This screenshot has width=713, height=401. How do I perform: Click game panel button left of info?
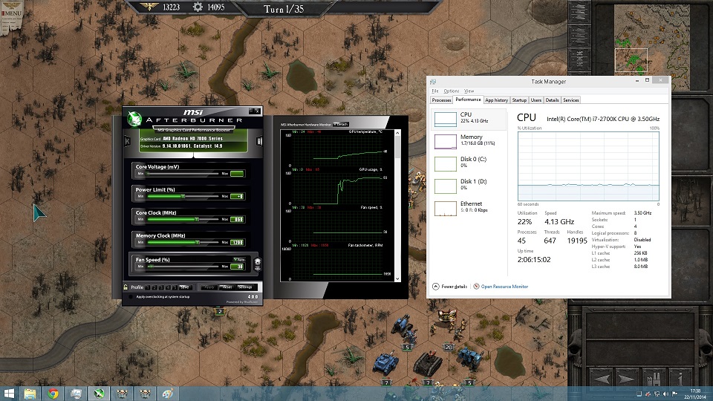654,379
